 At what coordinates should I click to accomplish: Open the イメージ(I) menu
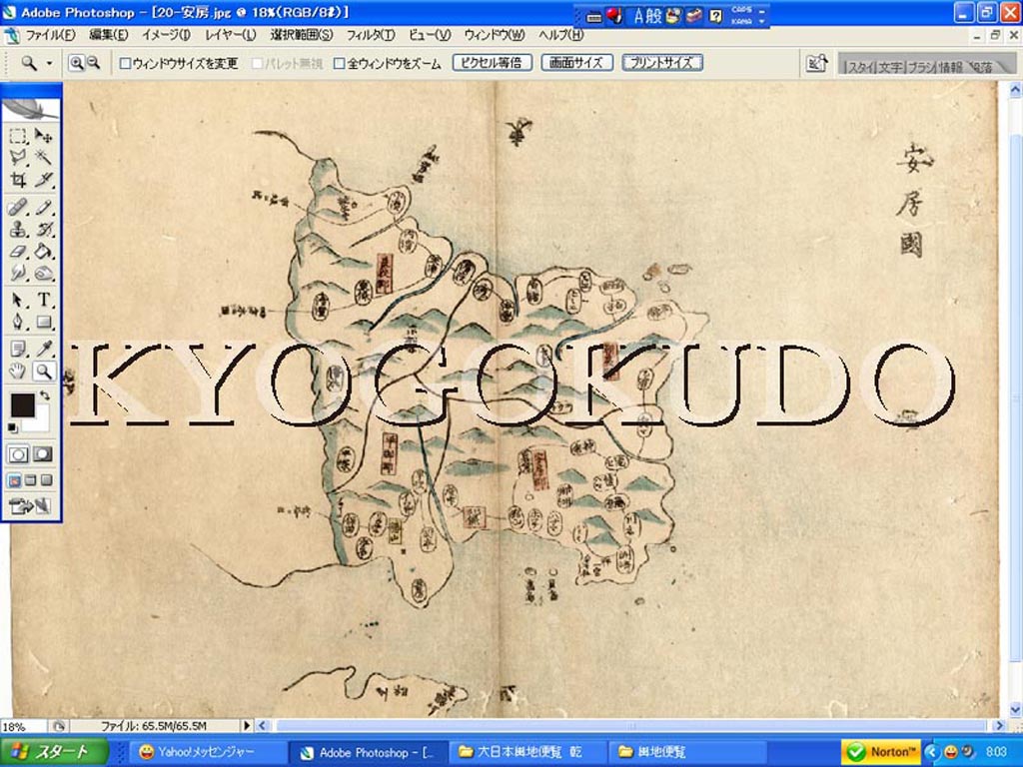pyautogui.click(x=166, y=35)
